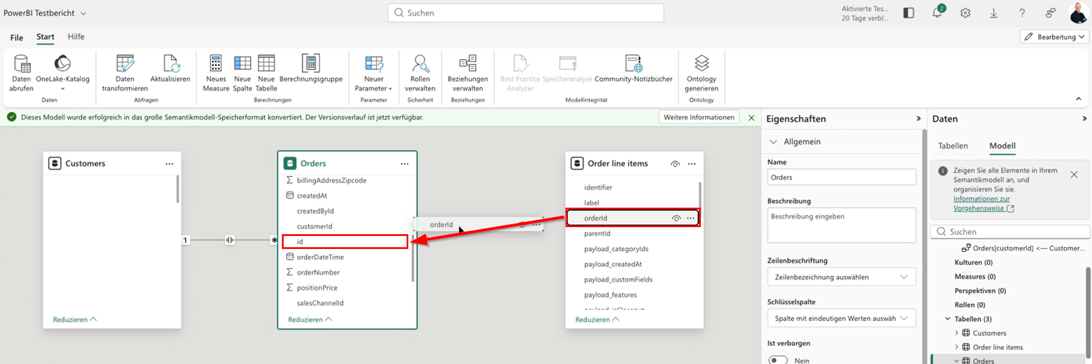This screenshot has height=364, width=1092.
Task: Open the Informationen zur Vorgehensweise link
Action: pyautogui.click(x=981, y=204)
